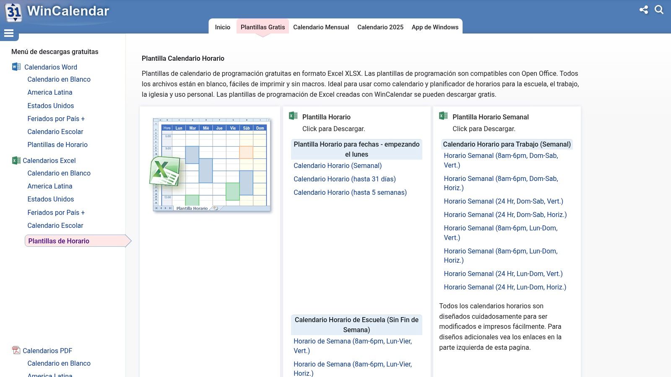Viewport: 671px width, 377px height.
Task: Open the share icon in the header
Action: [644, 10]
